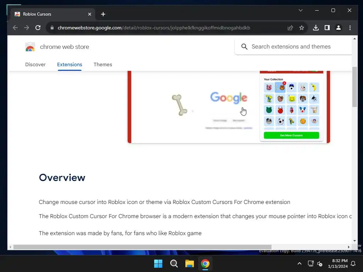Focus the Search extensions and themes field
Image resolution: width=363 pixels, height=272 pixels.
click(293, 47)
